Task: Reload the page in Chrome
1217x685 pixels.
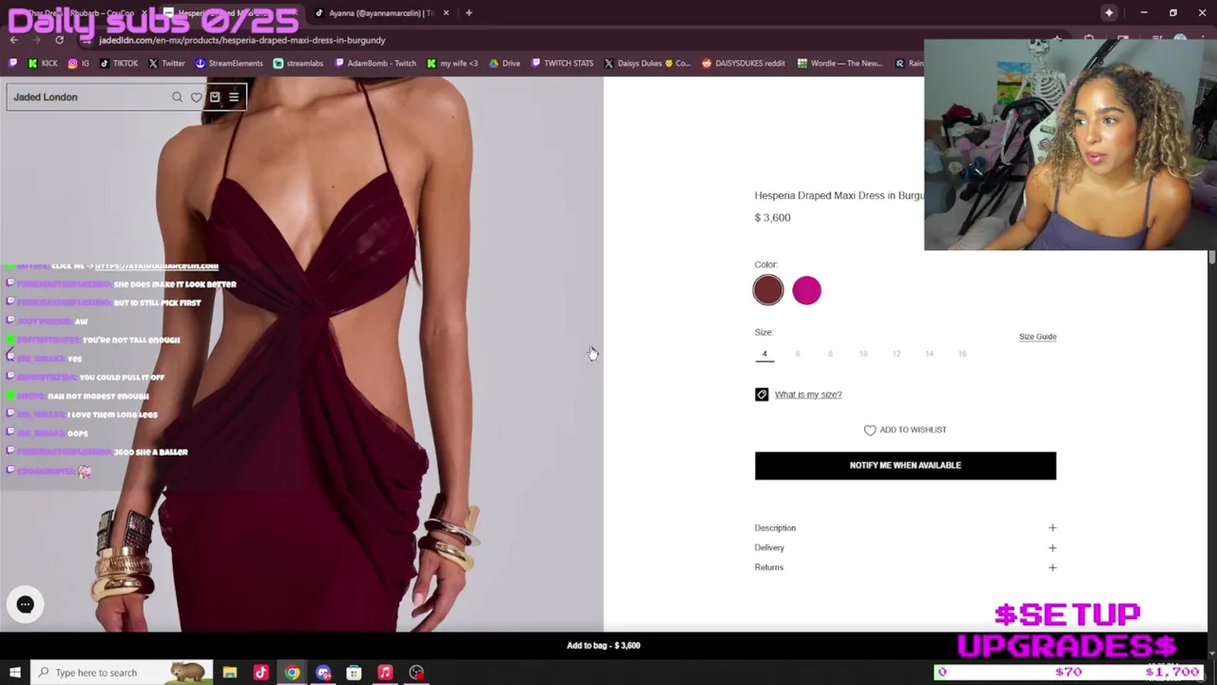Action: pos(59,40)
